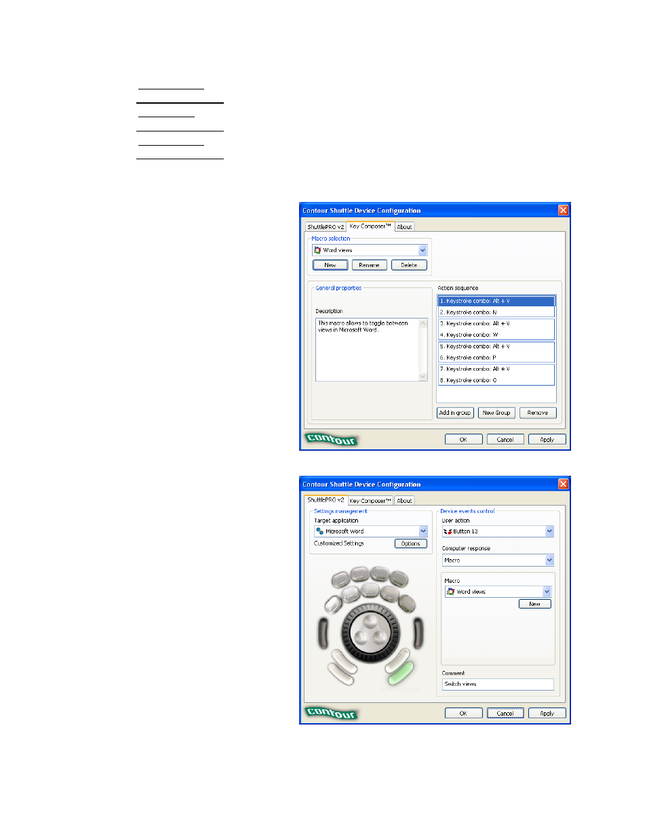Image resolution: width=647 pixels, height=837 pixels.
Task: Select action '7. Keystroke combo: Alt + V'
Action: point(496,369)
